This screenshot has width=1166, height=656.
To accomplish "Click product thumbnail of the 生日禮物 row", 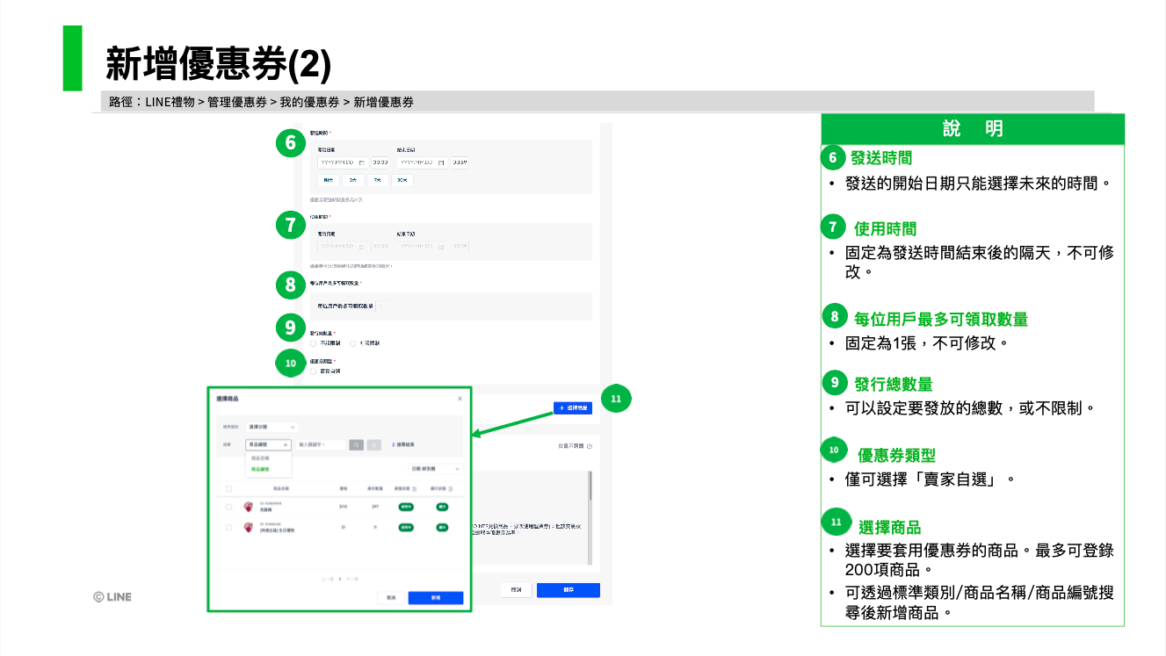I will pos(249,528).
